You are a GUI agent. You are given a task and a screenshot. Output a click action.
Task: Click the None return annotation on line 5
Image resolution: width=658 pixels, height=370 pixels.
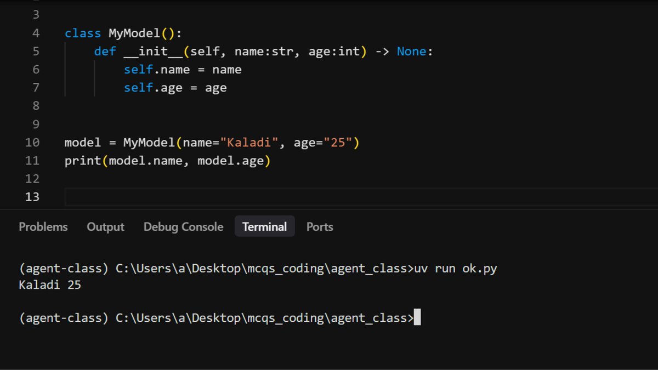click(x=411, y=51)
